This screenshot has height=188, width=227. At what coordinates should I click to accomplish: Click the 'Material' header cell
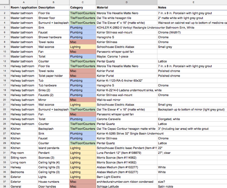(x=127, y=7)
